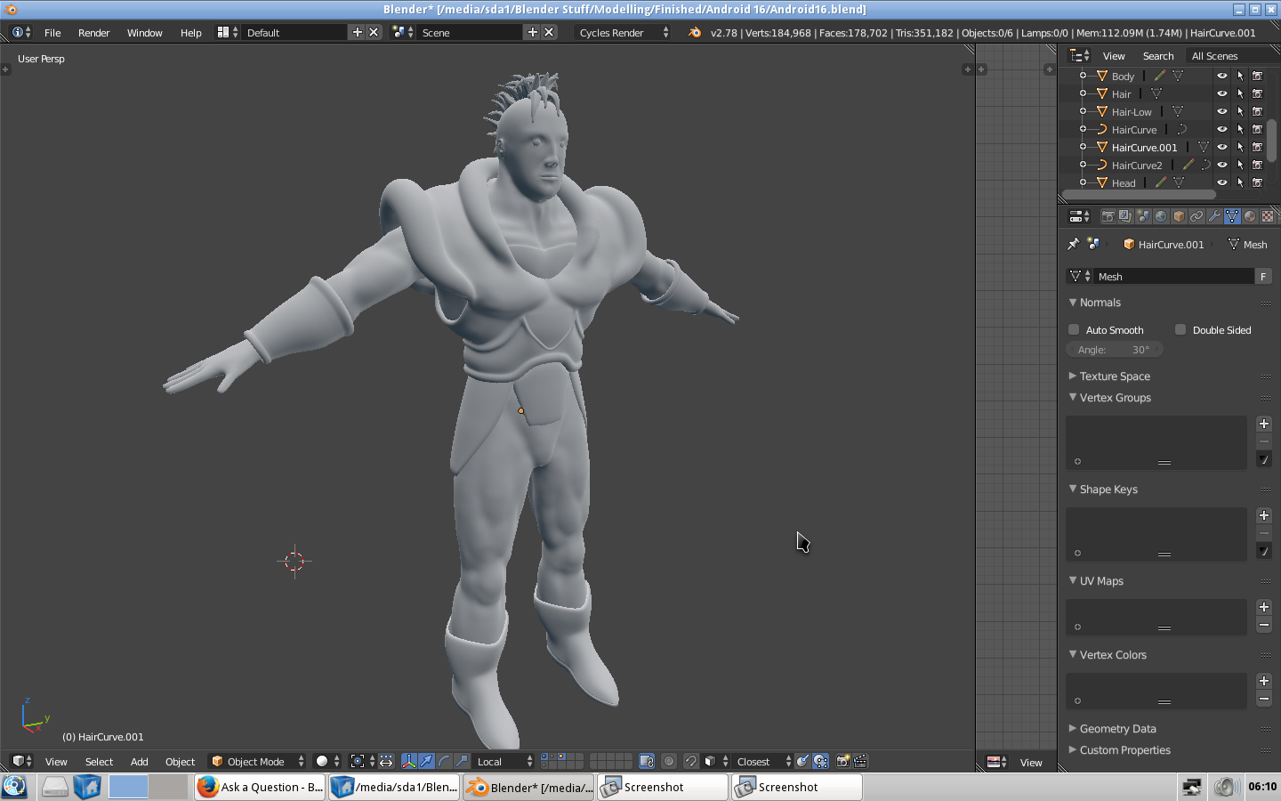Toggle selectability arrow for Hair-Low

(1240, 111)
